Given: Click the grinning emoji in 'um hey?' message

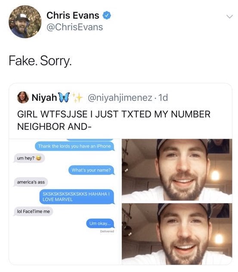Looking at the screenshot, I should pos(39,158).
